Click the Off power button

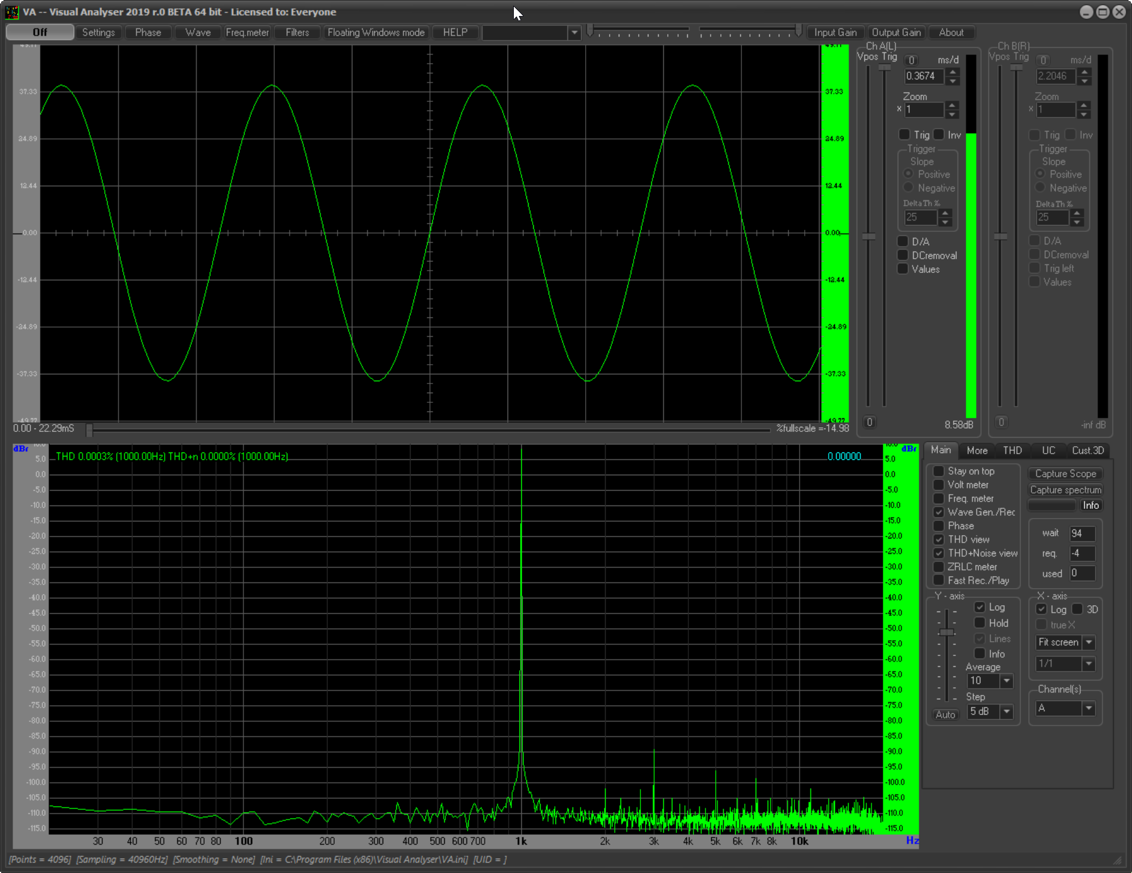point(40,32)
